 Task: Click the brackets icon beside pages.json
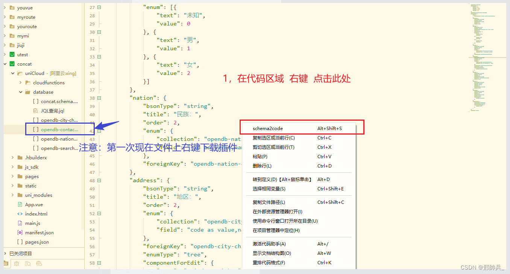tap(20, 242)
